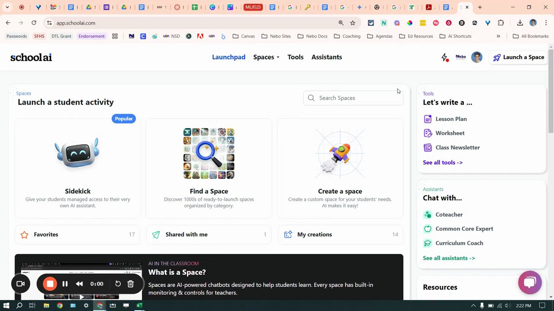The width and height of the screenshot is (554, 311).
Task: Go to the Assistants tab
Action: pyautogui.click(x=327, y=57)
